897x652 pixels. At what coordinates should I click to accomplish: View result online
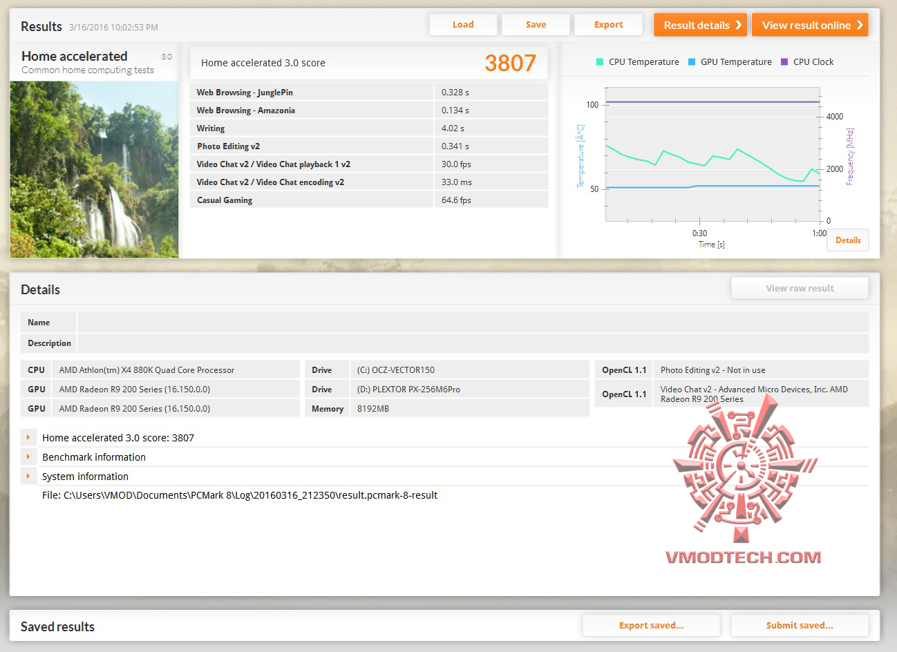(x=810, y=25)
